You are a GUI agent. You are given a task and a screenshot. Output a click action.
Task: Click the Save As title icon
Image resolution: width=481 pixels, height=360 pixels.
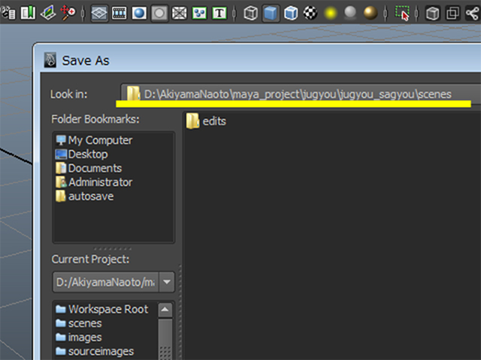50,60
